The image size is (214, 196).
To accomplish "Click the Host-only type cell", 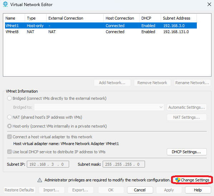I will point(35,26).
